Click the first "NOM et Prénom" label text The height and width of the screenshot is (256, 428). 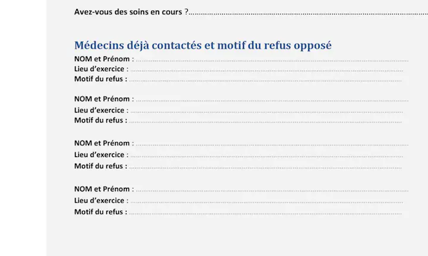102,59
